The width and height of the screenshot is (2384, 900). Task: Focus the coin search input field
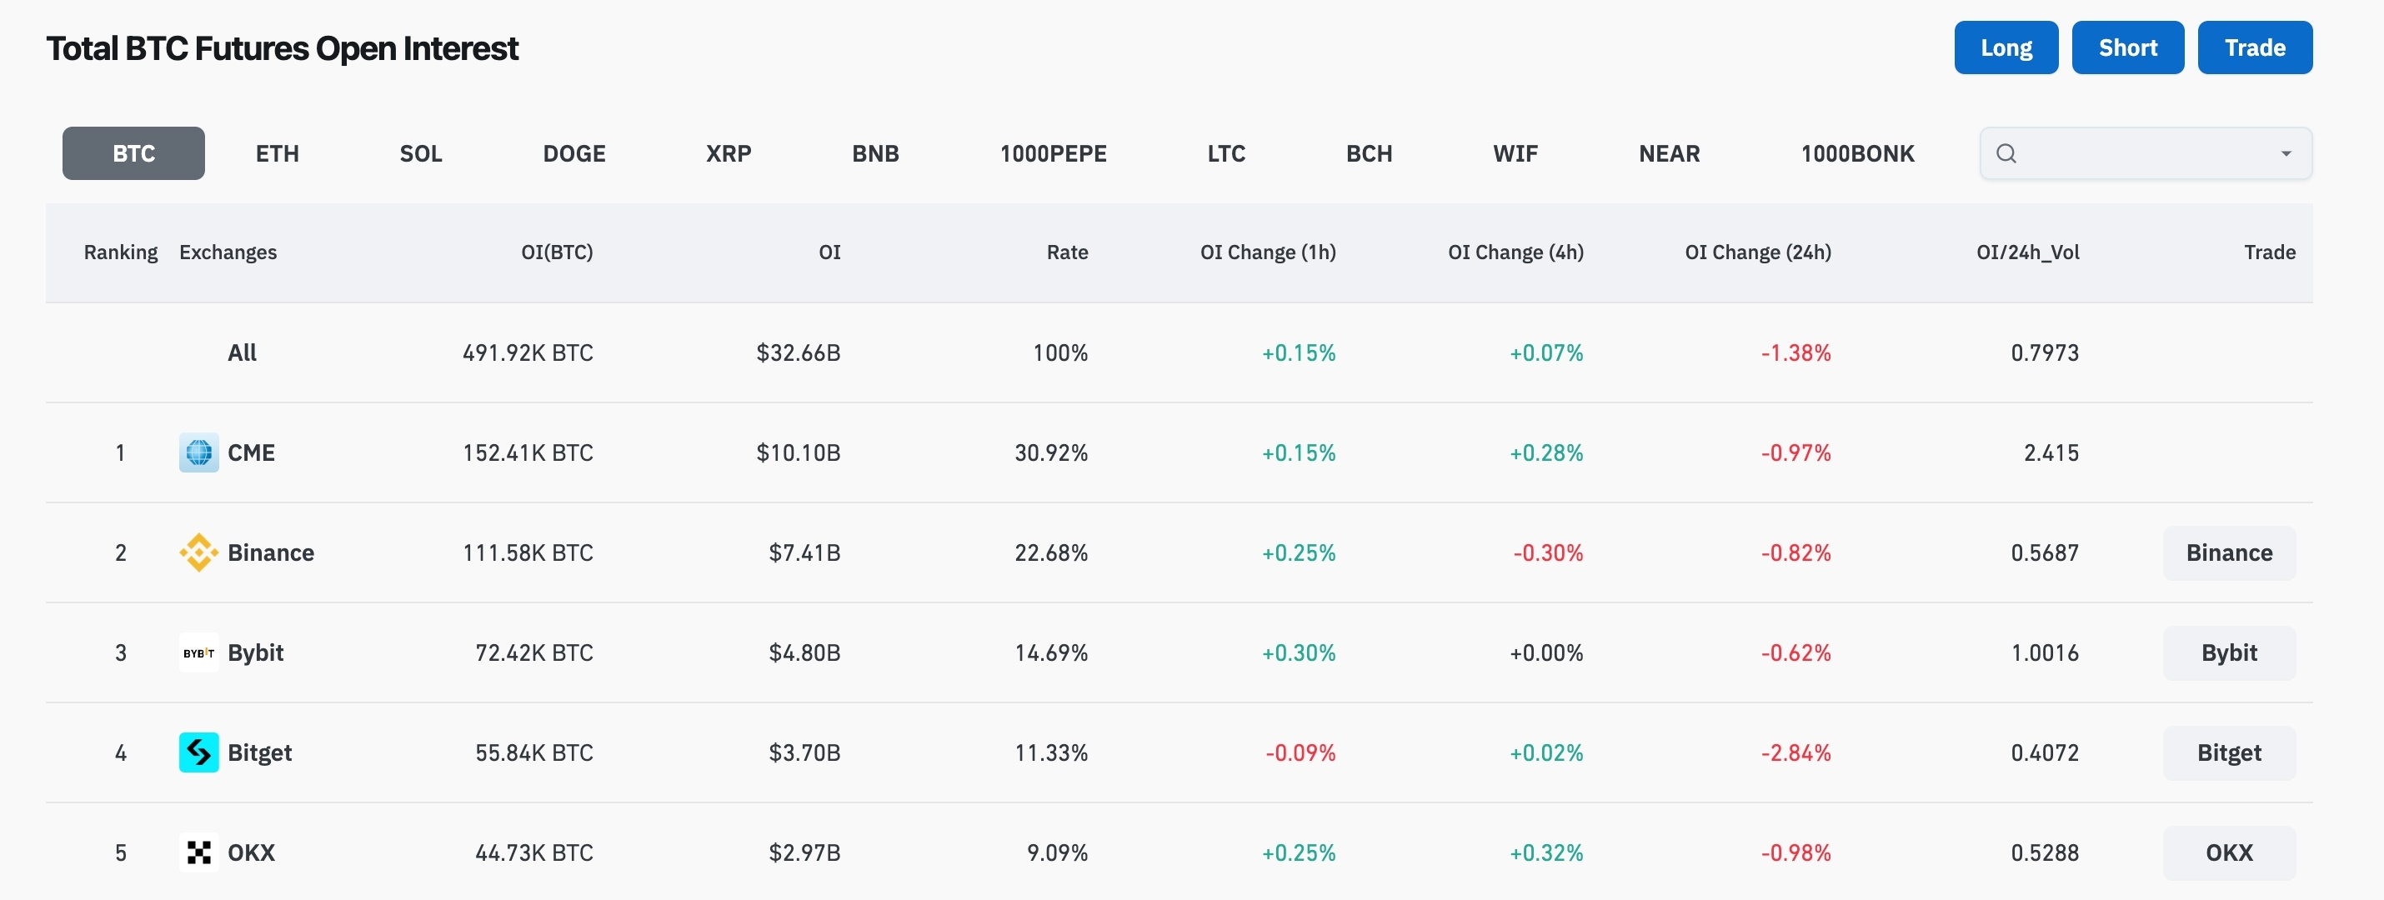pos(2138,153)
